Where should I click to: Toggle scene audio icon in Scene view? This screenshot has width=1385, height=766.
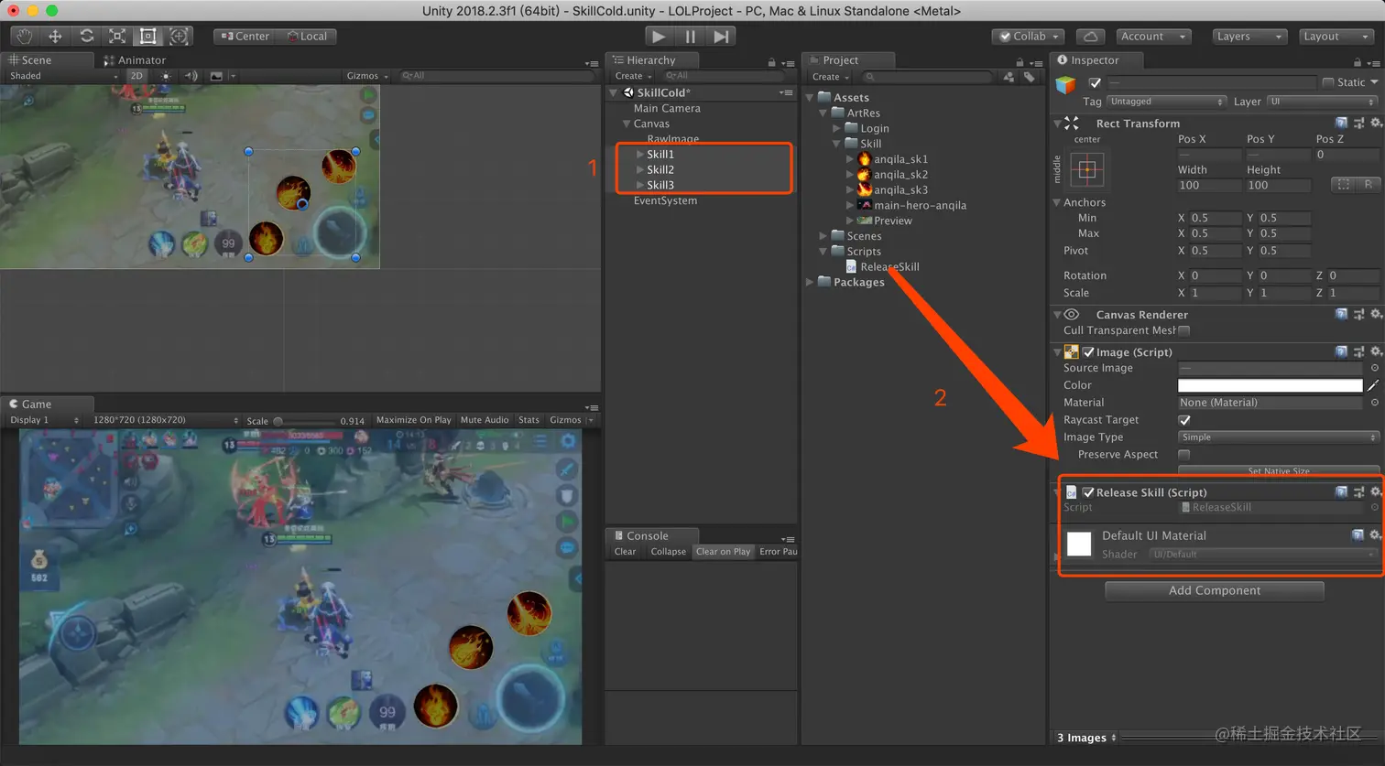[x=191, y=76]
